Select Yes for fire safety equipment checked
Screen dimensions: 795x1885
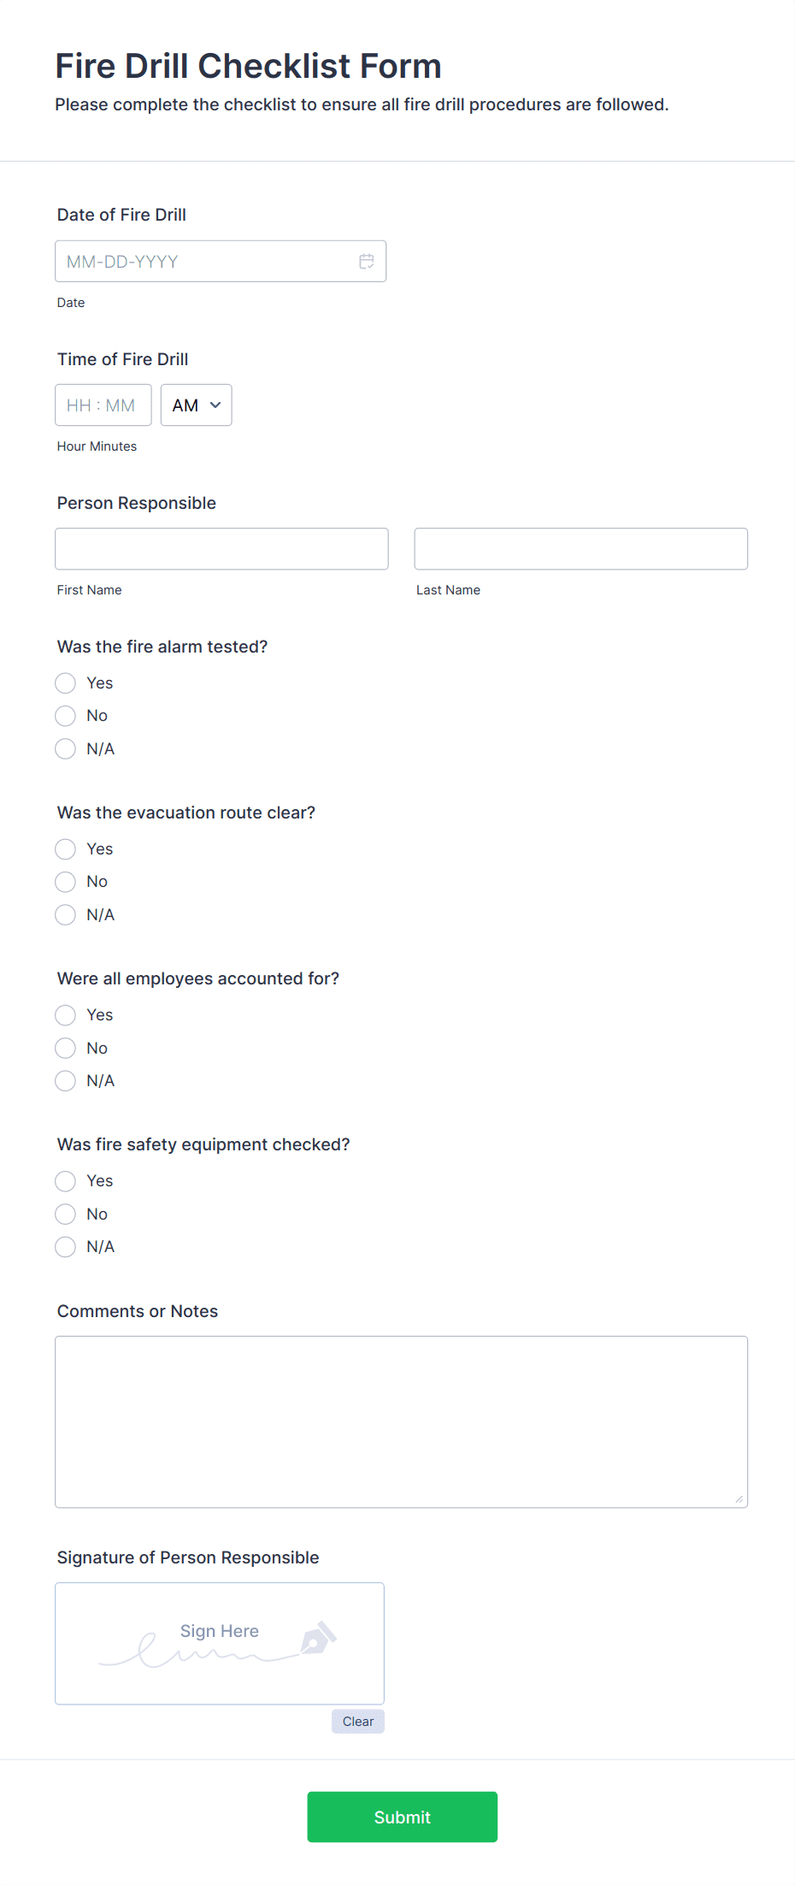pos(66,1181)
